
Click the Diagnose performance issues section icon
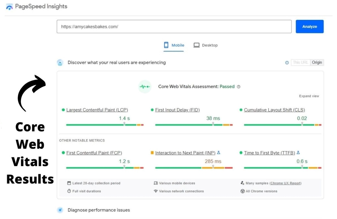click(60, 210)
